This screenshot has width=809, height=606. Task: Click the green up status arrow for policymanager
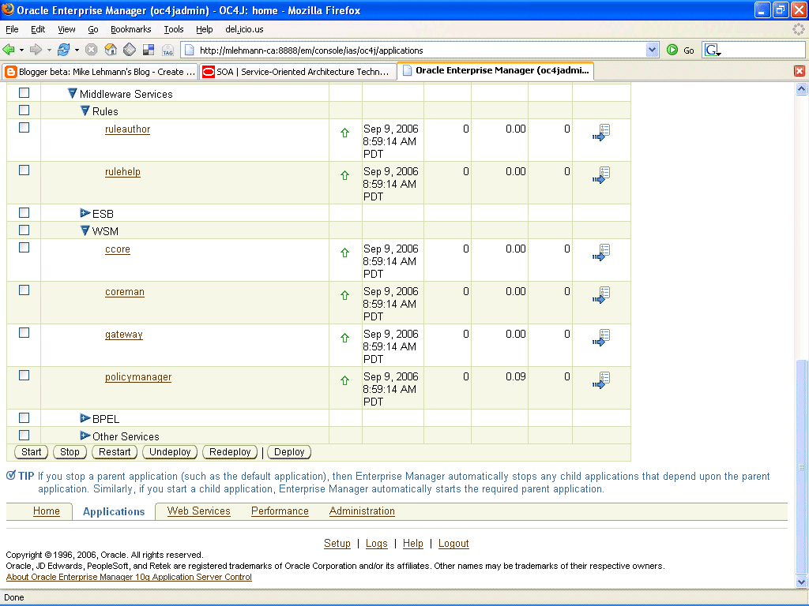pyautogui.click(x=344, y=381)
